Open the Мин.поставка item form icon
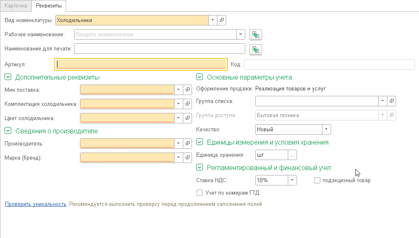 pos(187,90)
